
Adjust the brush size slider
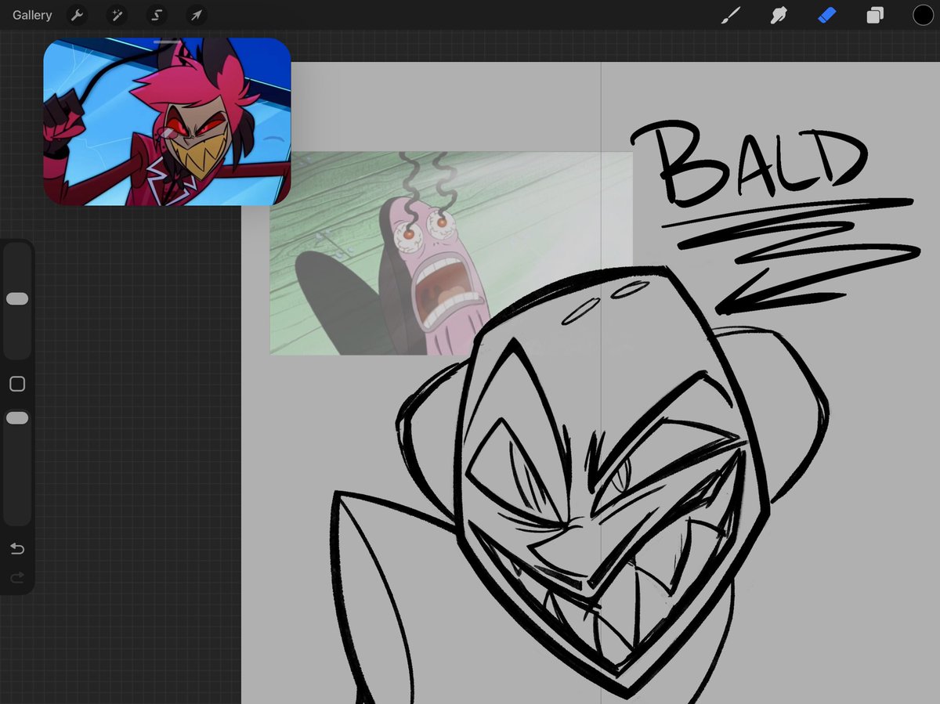coord(17,298)
